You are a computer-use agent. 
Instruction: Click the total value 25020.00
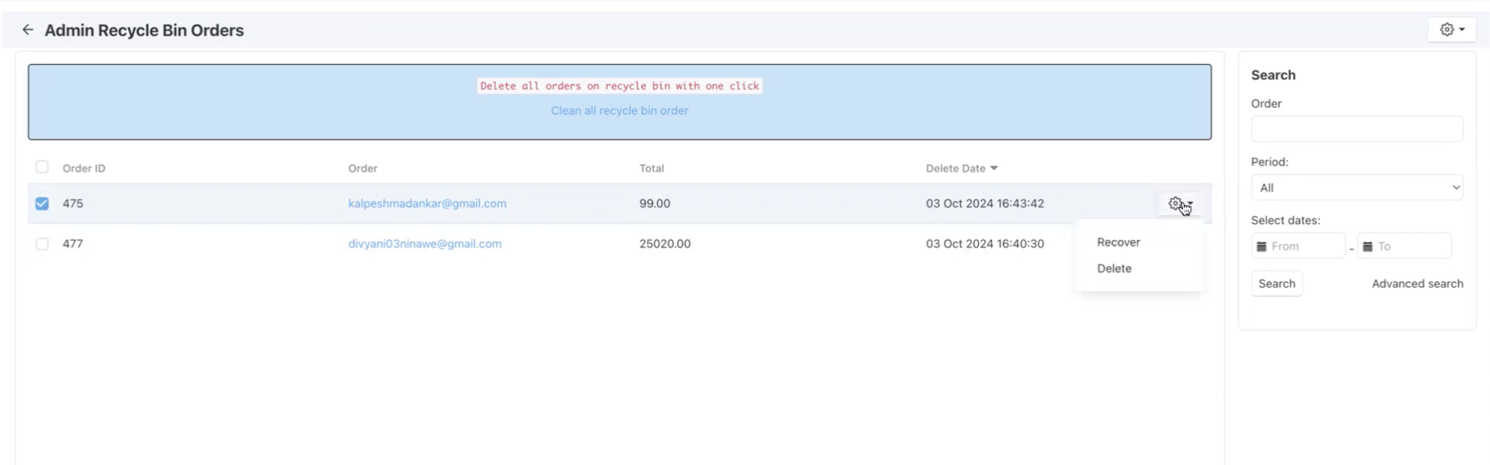pyautogui.click(x=665, y=244)
